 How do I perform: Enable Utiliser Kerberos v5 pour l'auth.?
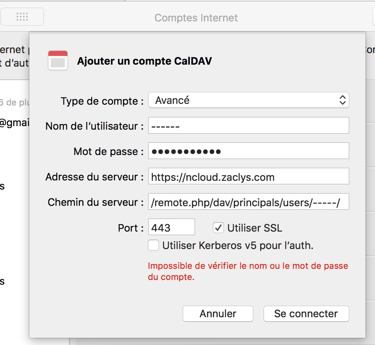[x=153, y=245]
